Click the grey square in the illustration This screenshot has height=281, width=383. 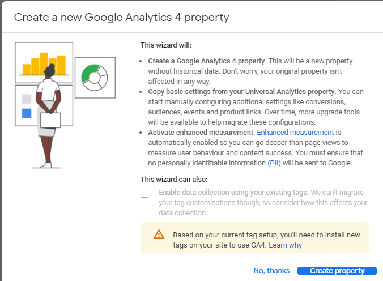tap(27, 99)
